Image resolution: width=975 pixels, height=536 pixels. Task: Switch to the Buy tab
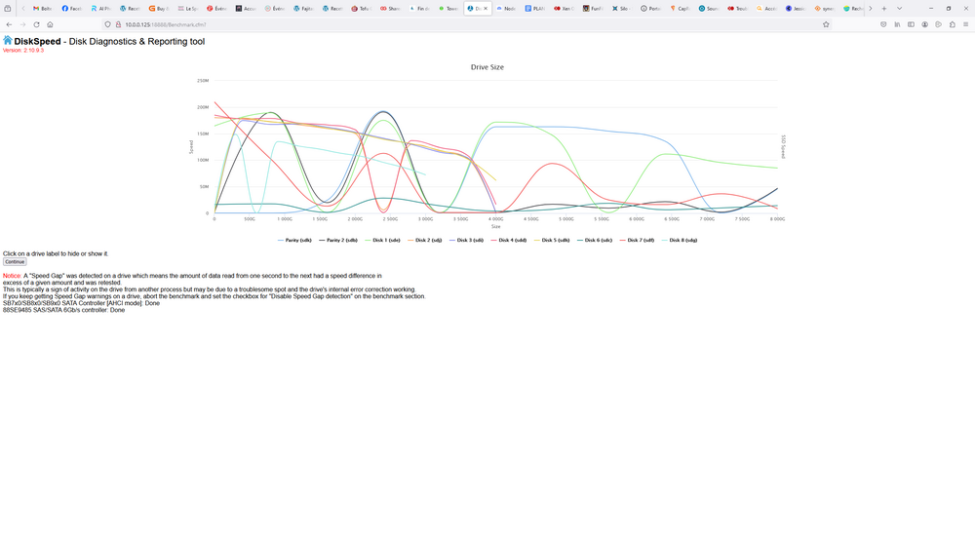159,9
